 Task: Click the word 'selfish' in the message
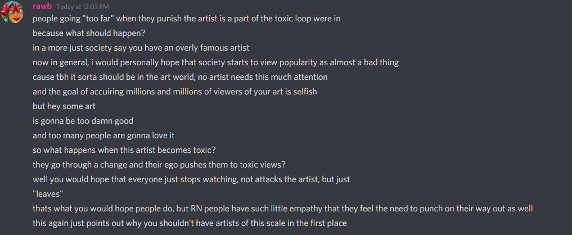[305, 92]
